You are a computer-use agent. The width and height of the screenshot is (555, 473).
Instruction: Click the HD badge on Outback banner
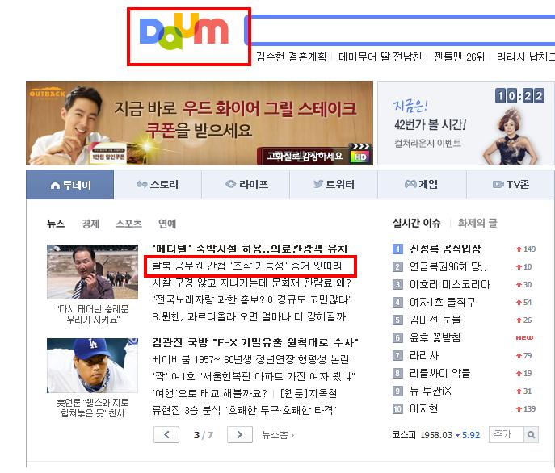coord(360,157)
